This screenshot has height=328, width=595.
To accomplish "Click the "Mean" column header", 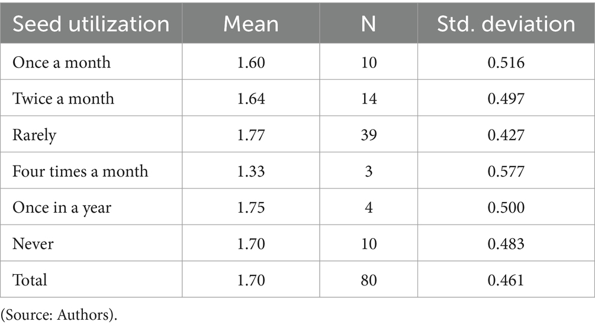I will coord(250,24).
